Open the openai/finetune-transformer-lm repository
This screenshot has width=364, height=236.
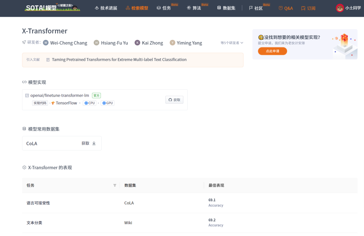pos(60,95)
